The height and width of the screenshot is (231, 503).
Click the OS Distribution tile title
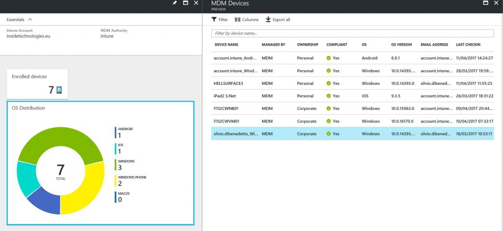28,108
